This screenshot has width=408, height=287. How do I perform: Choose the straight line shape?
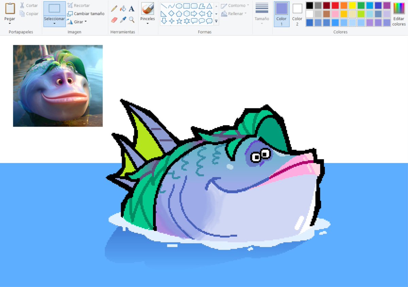pyautogui.click(x=164, y=6)
